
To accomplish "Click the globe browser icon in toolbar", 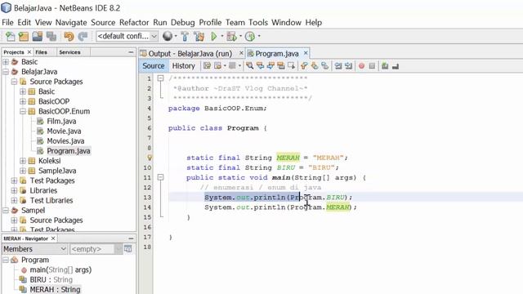I will [x=168, y=36].
